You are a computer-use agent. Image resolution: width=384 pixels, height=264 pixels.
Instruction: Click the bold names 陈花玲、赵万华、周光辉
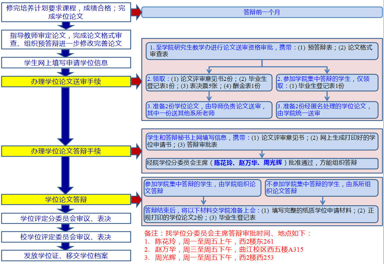coord(248,163)
